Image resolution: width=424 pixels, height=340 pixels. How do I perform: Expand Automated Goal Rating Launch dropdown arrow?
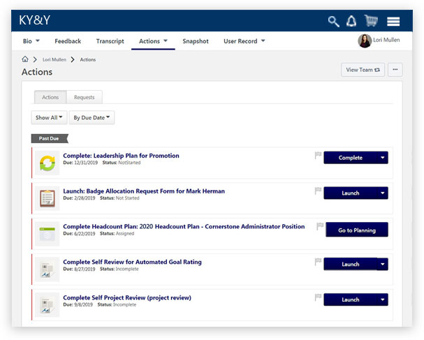pyautogui.click(x=382, y=264)
